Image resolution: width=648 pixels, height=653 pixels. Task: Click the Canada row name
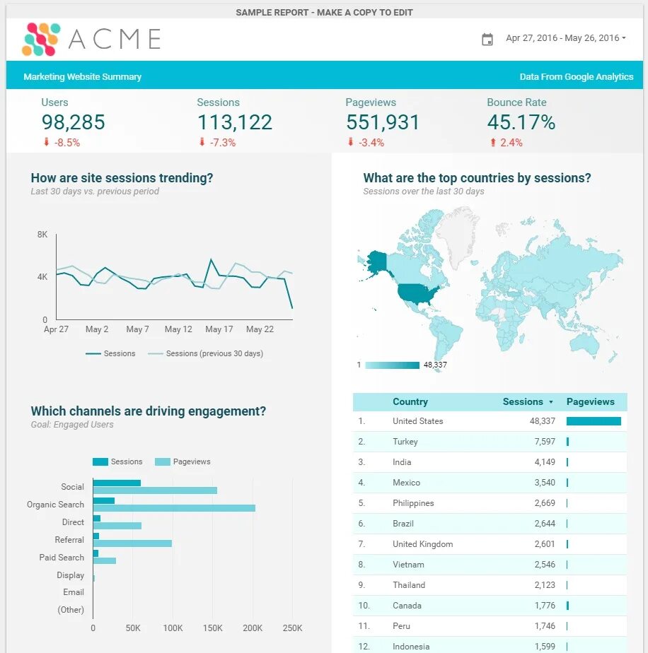407,606
